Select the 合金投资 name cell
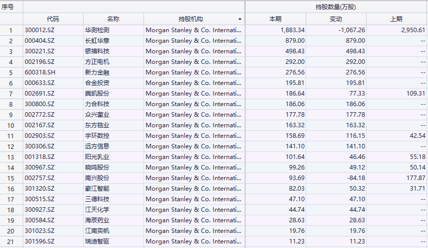The image size is (428, 248). pos(97,83)
